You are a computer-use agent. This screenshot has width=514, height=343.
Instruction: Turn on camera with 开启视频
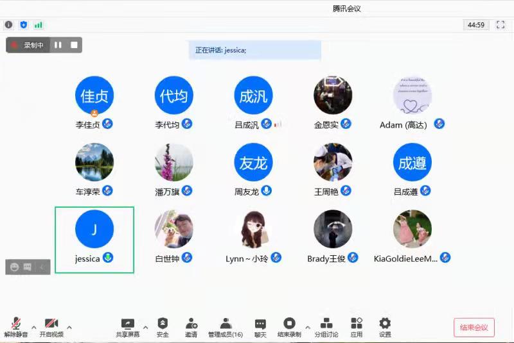[51, 327]
